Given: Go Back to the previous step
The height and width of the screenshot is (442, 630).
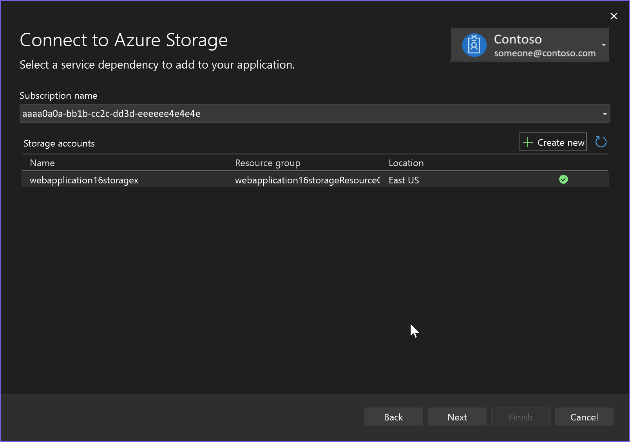Looking at the screenshot, I should 393,417.
